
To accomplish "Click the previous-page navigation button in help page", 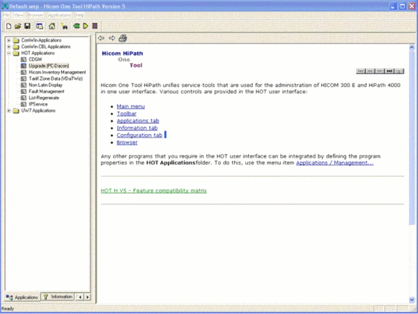I will click(x=370, y=71).
